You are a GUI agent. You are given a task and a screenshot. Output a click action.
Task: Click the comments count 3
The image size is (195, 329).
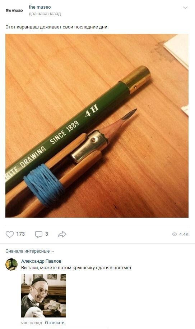pos(47,234)
